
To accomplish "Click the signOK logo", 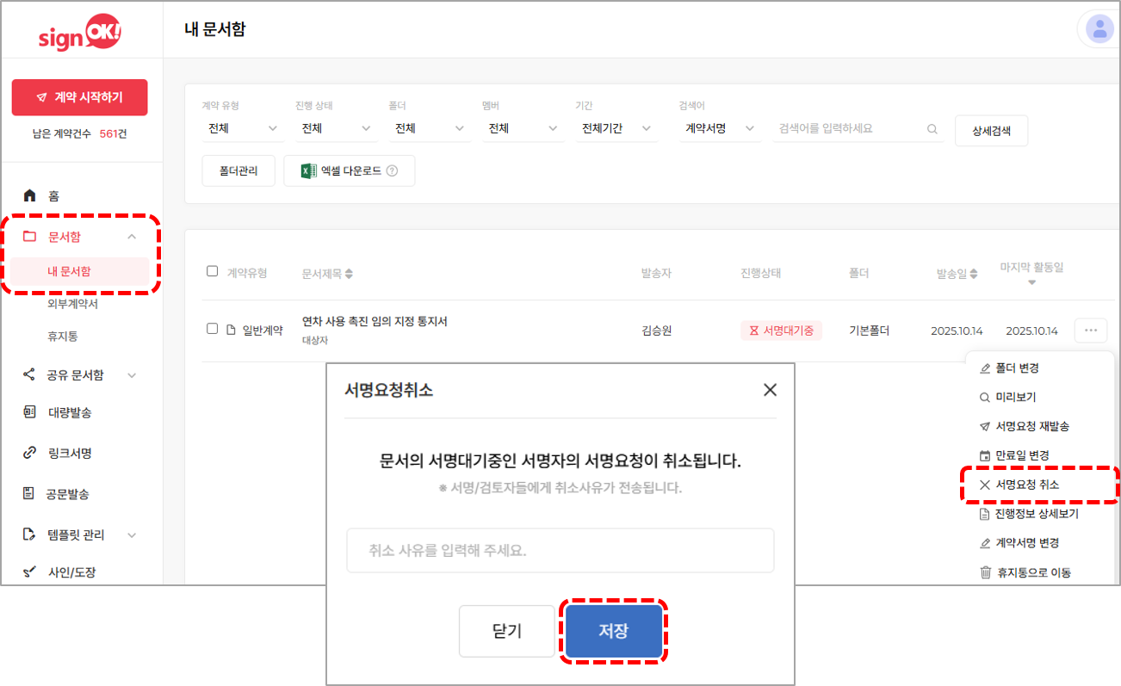I will 80,32.
